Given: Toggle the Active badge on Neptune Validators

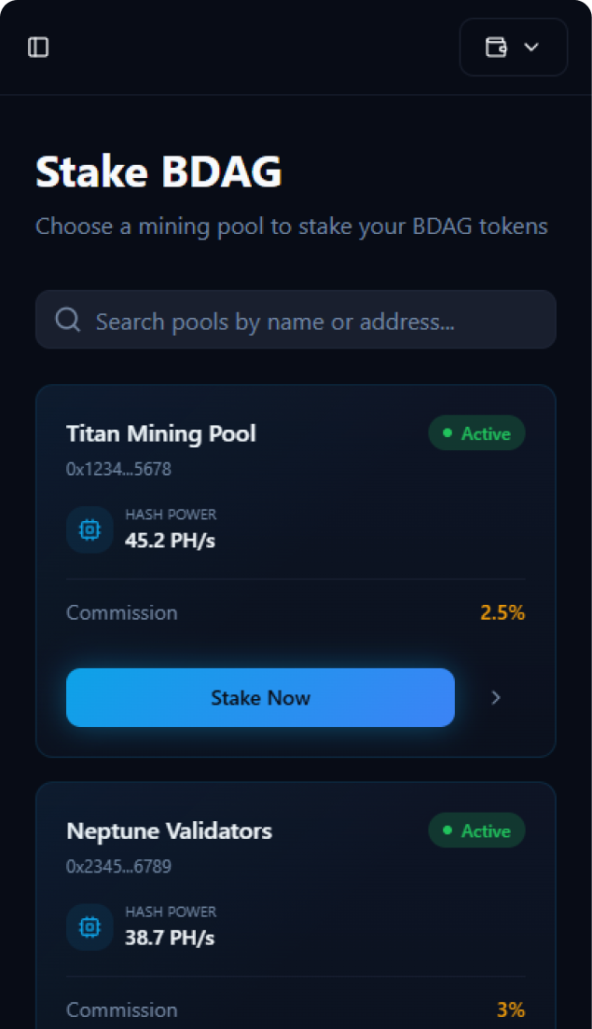Looking at the screenshot, I should point(476,830).
